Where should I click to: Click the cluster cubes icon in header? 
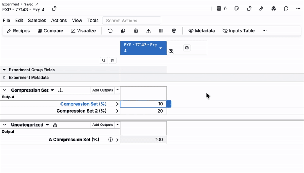(274, 8)
